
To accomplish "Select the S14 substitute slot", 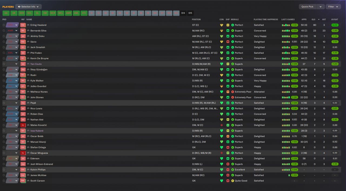I will coord(183,13).
